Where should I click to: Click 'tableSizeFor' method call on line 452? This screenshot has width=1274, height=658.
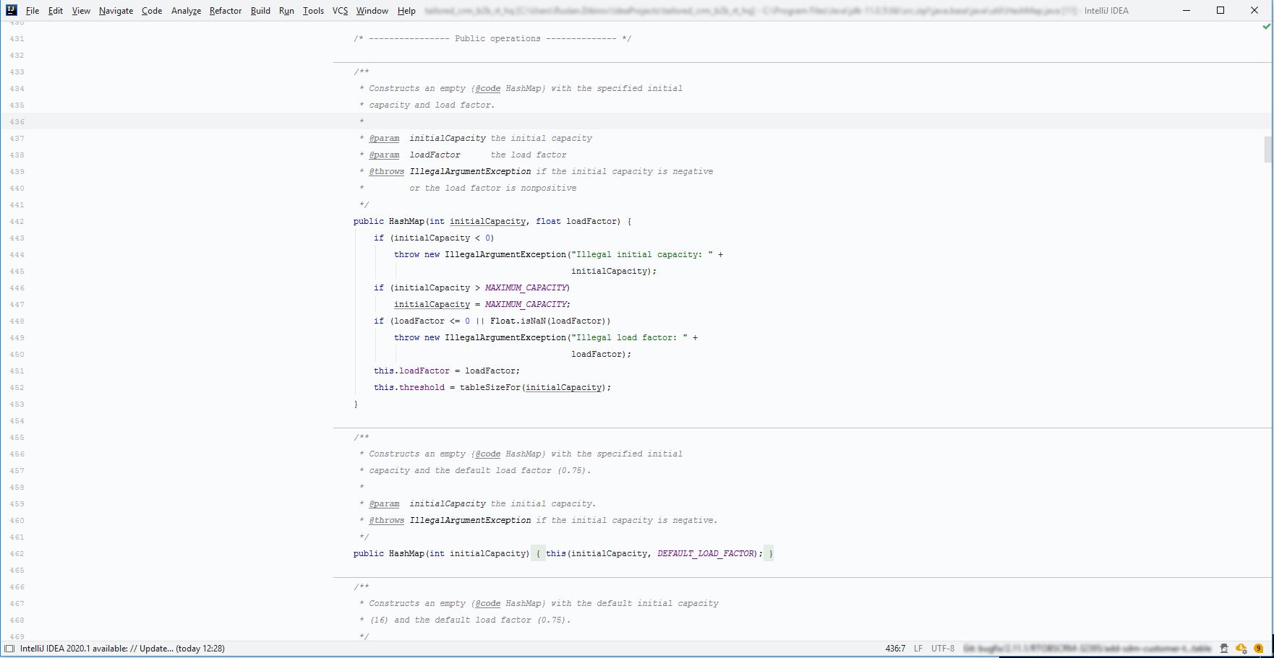tap(489, 387)
